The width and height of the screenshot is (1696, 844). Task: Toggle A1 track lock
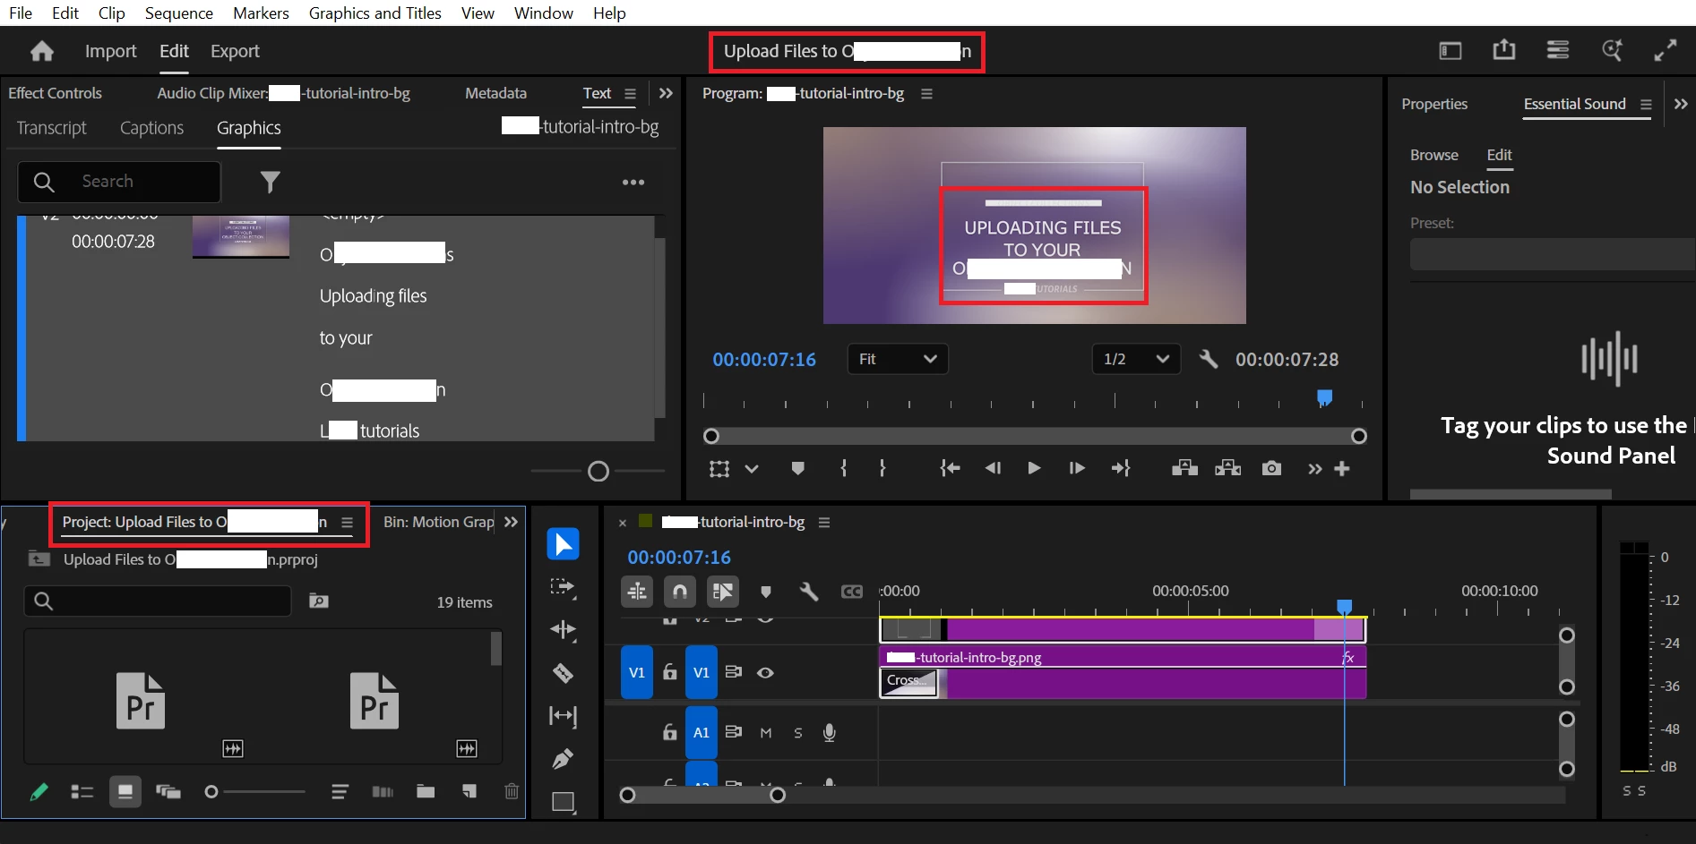[669, 732]
